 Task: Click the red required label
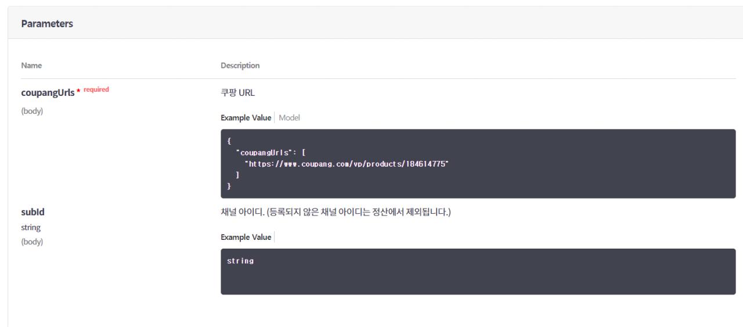tap(95, 89)
